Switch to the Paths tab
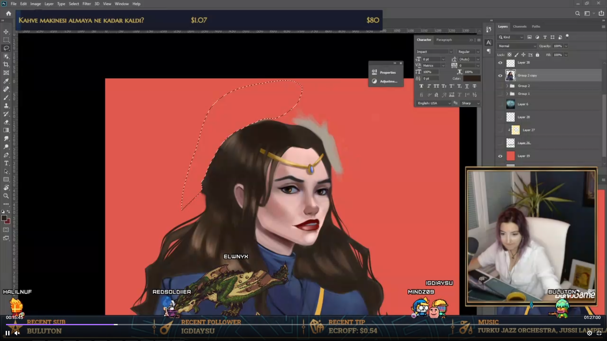This screenshot has width=607, height=341. [x=536, y=27]
